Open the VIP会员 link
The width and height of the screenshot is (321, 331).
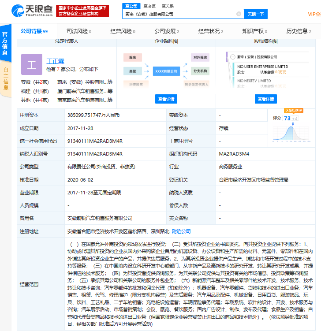pos(314,14)
